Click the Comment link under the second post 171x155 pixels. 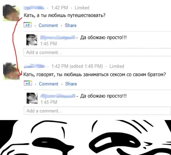click(x=49, y=84)
